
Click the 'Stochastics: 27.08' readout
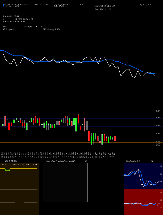tap(11, 16)
